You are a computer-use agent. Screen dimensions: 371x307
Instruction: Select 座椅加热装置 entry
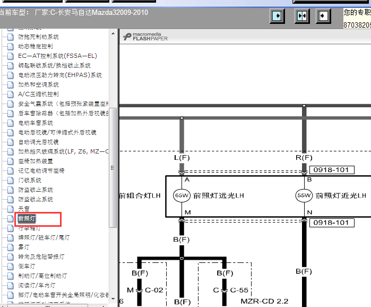pos(36,161)
